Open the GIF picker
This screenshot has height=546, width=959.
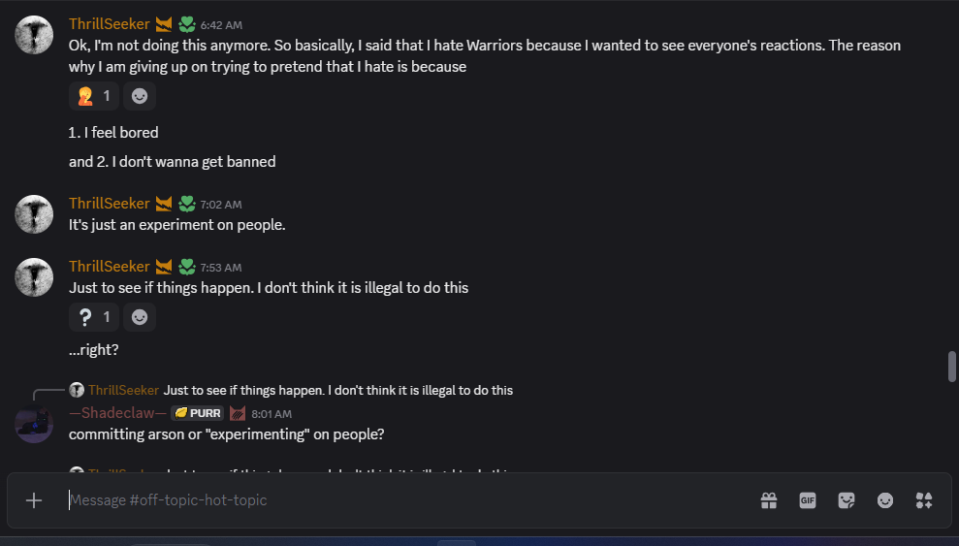click(808, 500)
